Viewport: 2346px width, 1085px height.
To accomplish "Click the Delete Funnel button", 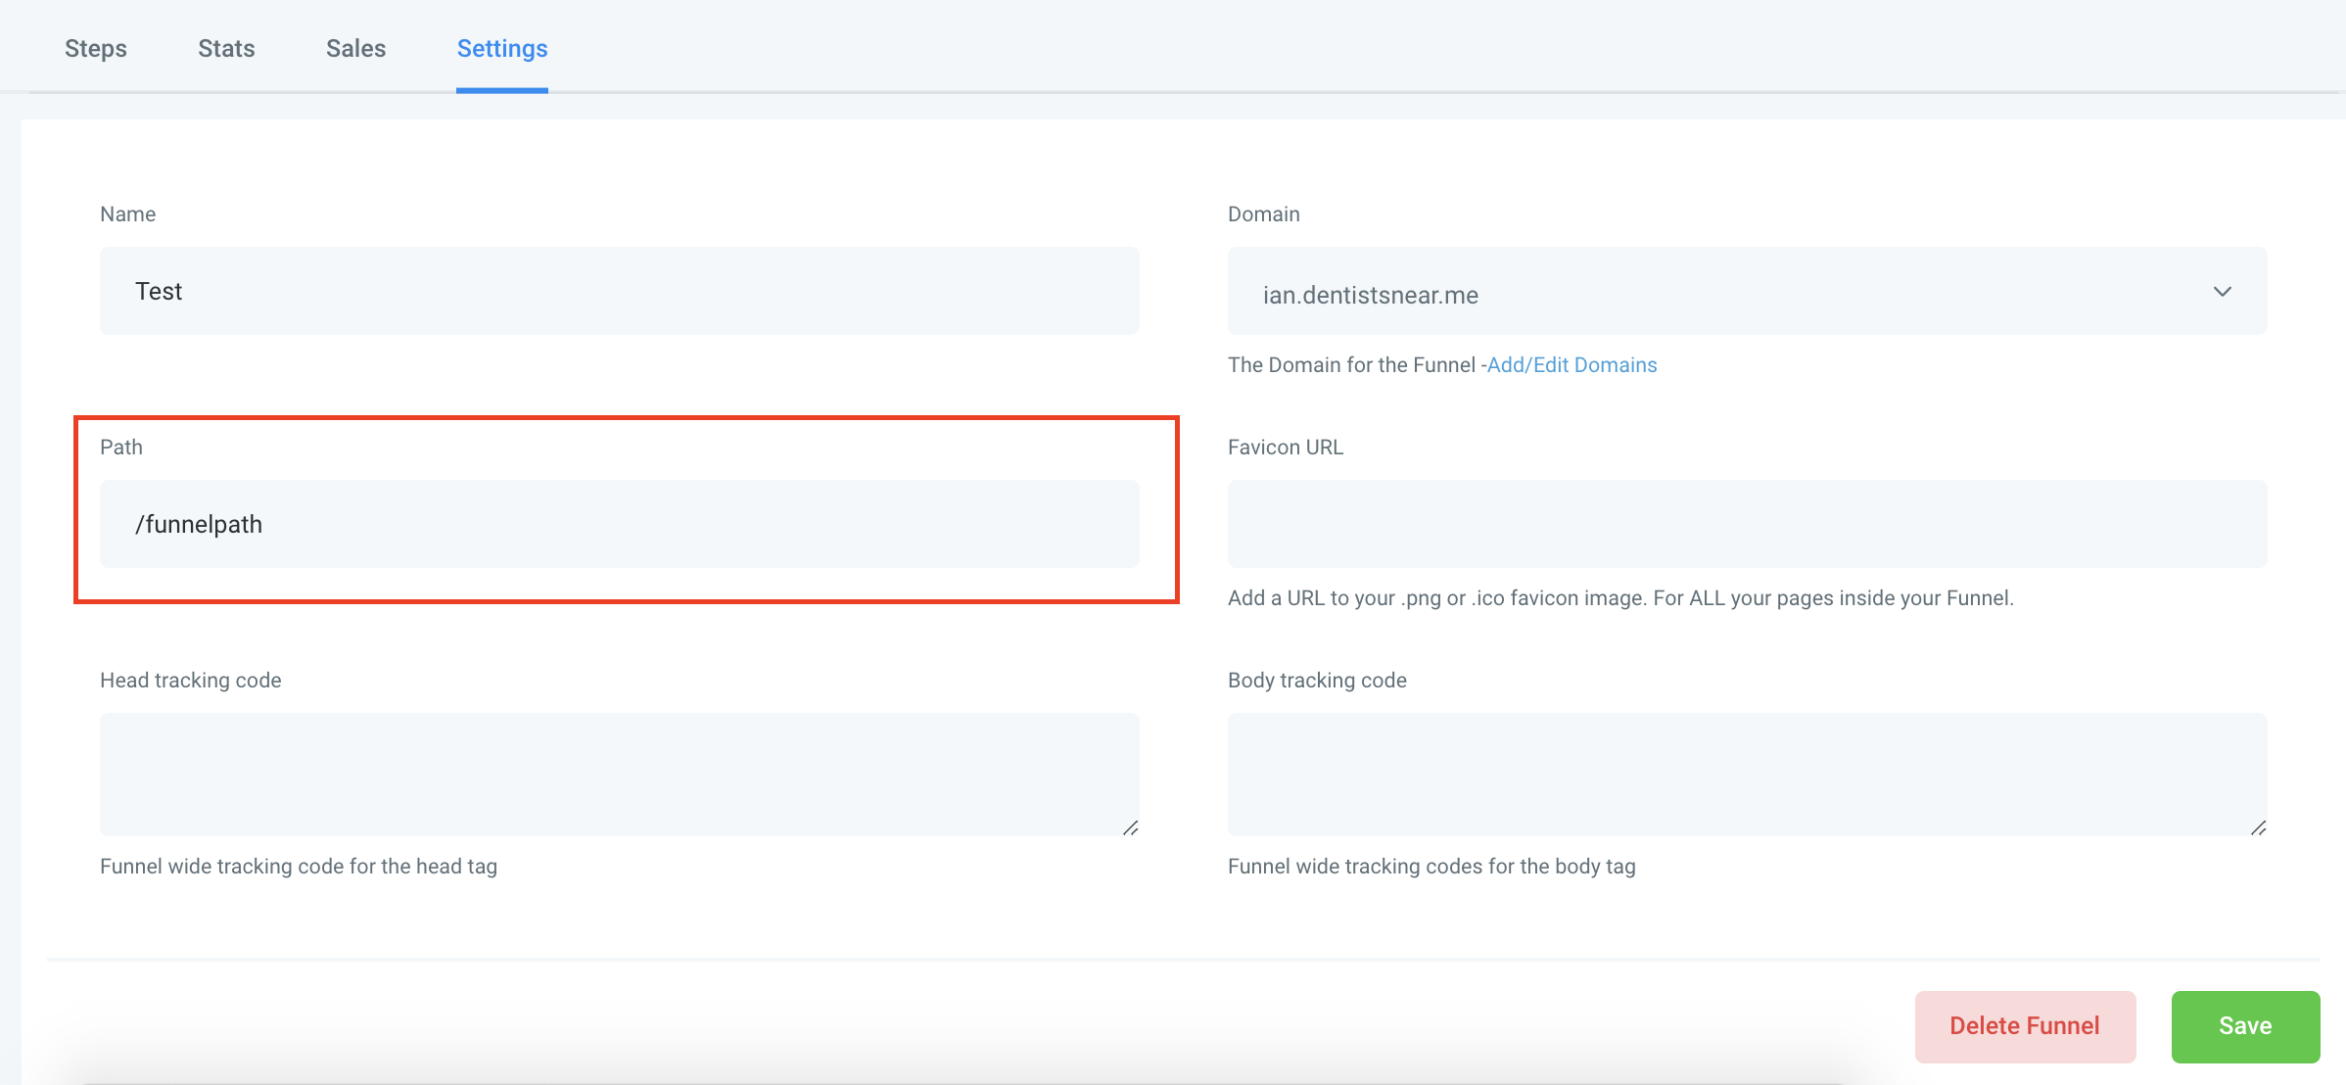I will pyautogui.click(x=2025, y=1025).
